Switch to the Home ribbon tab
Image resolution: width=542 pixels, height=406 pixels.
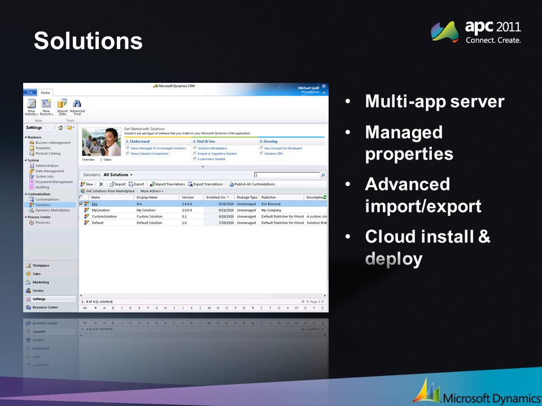coord(45,92)
